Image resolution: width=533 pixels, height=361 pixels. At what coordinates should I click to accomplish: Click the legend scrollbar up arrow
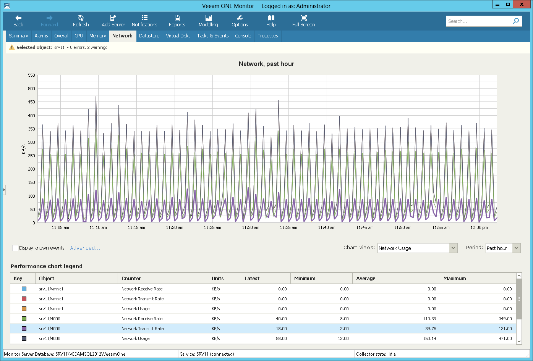click(x=519, y=276)
